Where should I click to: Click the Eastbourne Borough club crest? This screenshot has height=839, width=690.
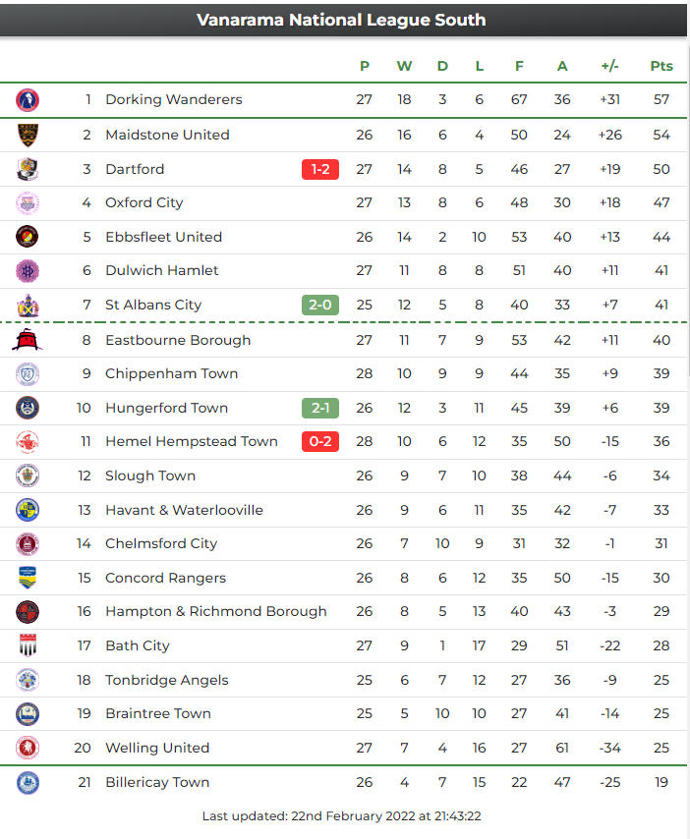click(28, 340)
